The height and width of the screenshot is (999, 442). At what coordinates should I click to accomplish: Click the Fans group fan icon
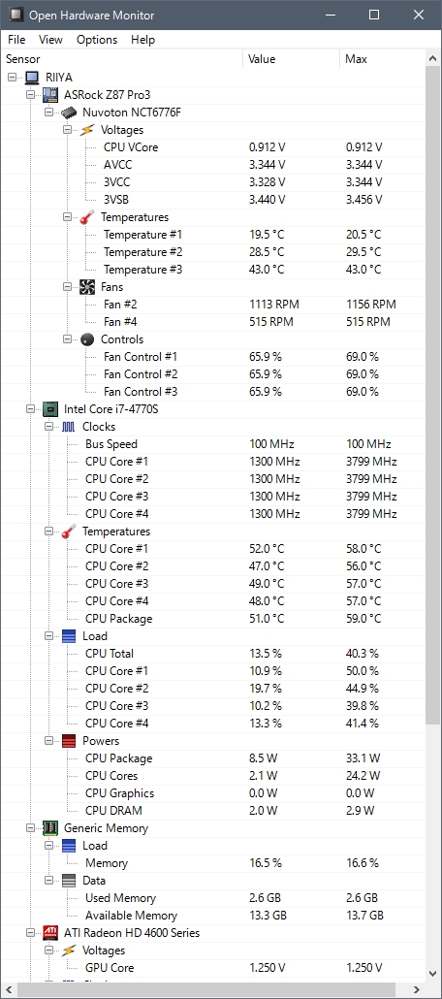point(87,287)
